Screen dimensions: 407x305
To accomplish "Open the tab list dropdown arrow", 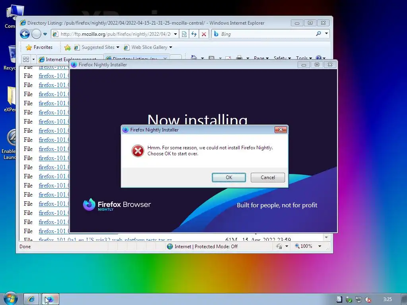I will click(x=33, y=60).
